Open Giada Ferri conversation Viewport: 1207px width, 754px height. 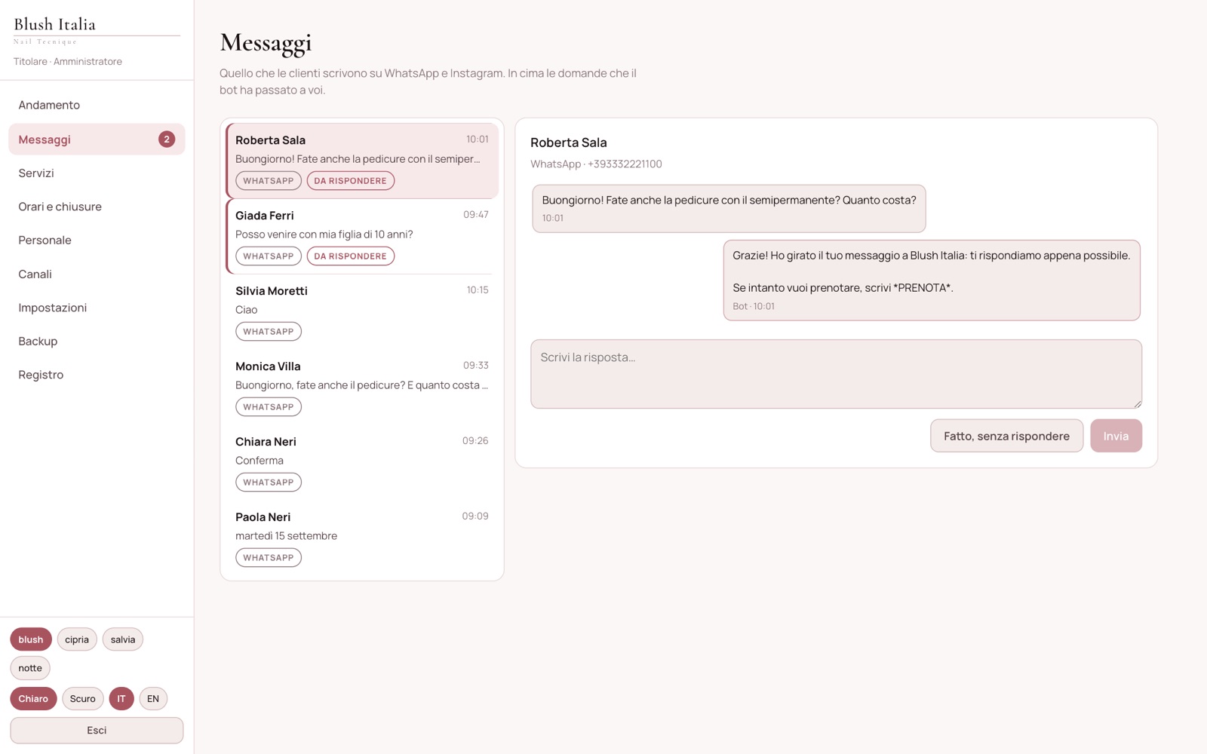pos(362,236)
